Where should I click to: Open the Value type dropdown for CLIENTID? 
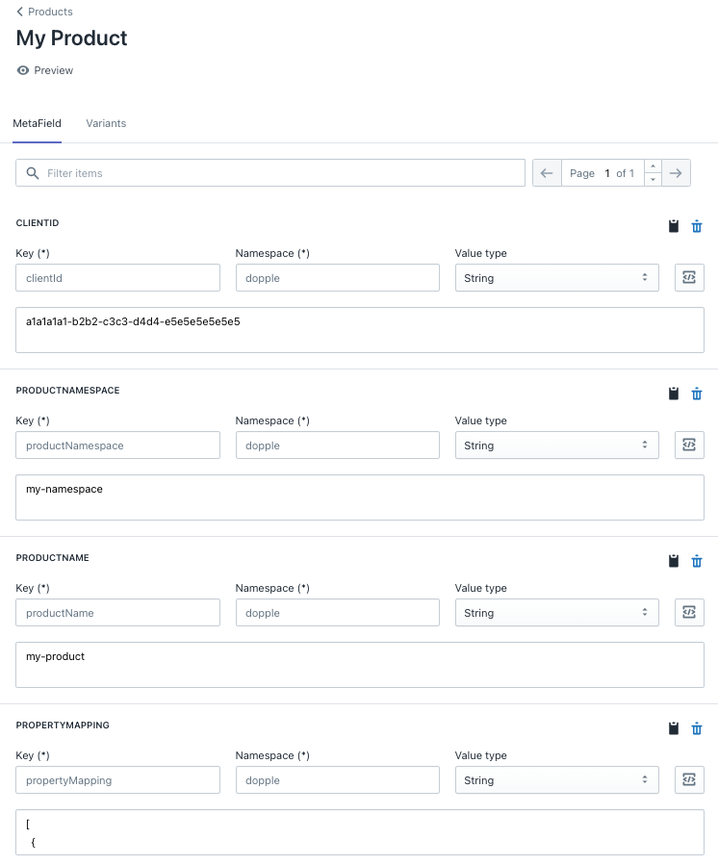[556, 277]
